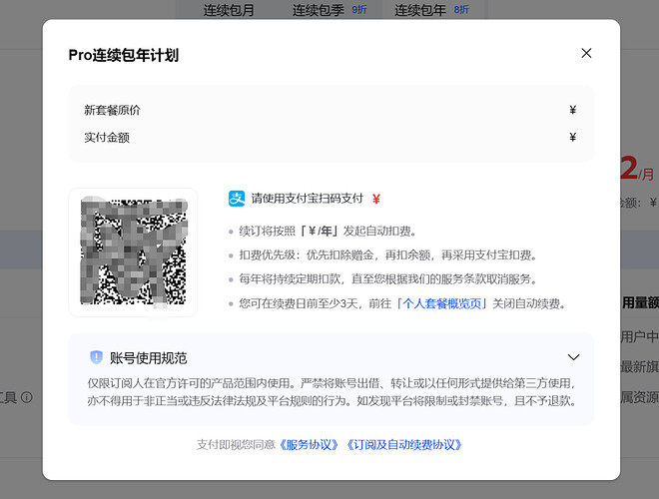Click the 9折 discount badge
The width and height of the screenshot is (659, 499).
click(359, 10)
